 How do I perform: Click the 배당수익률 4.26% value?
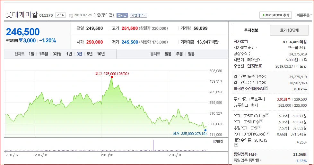click(x=301, y=142)
